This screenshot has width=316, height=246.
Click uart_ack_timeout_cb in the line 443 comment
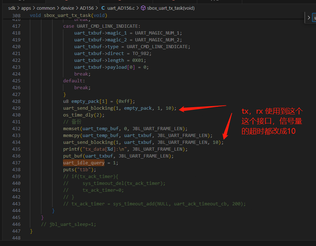(x=200, y=204)
